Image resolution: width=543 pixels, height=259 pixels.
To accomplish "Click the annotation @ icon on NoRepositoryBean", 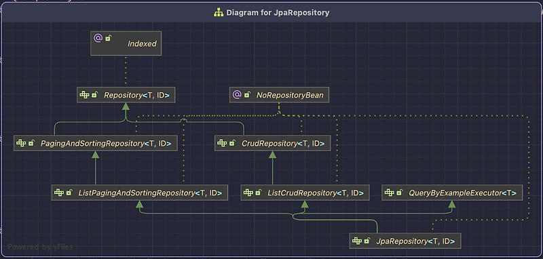I will (x=237, y=95).
